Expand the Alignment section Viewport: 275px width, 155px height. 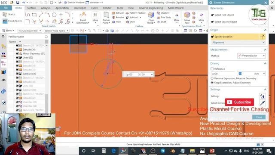point(238,43)
